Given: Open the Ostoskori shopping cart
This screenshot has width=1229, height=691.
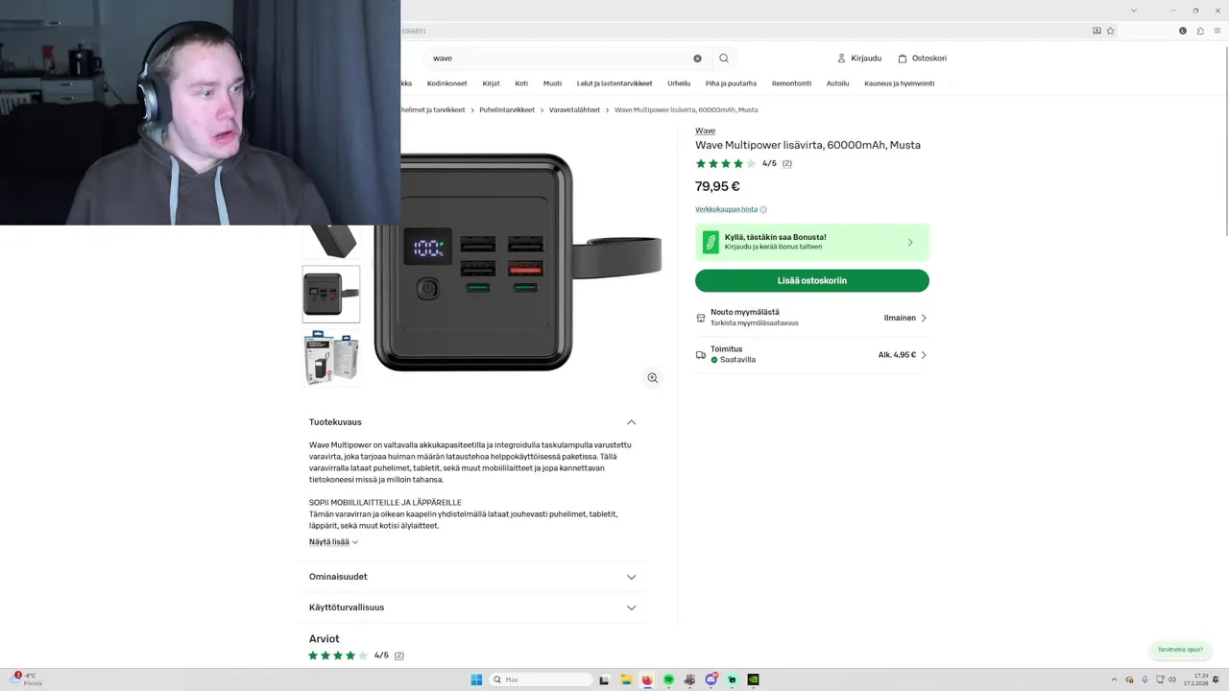Looking at the screenshot, I should (922, 58).
